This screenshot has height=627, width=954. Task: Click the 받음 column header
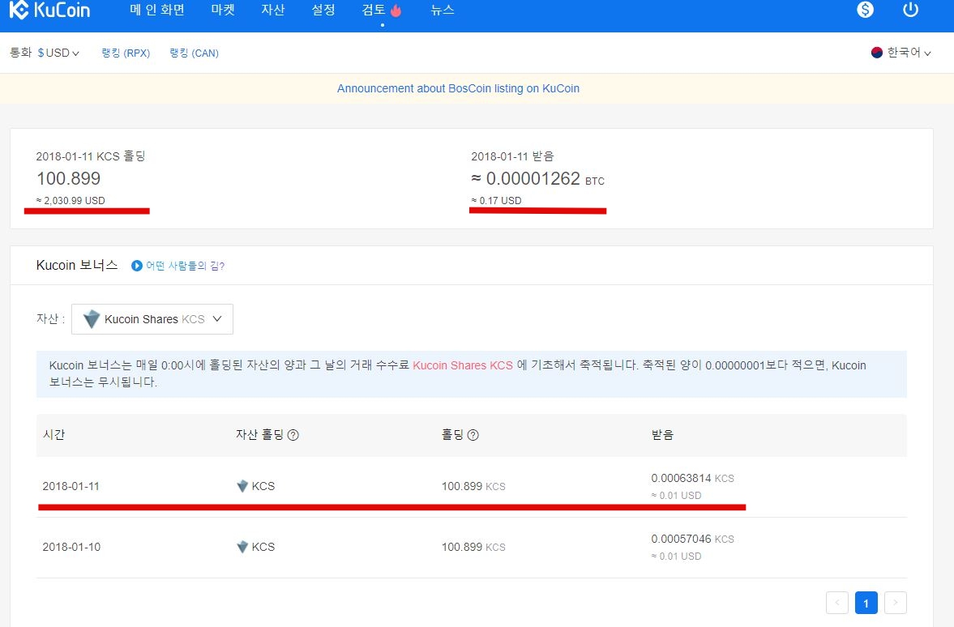coord(662,435)
